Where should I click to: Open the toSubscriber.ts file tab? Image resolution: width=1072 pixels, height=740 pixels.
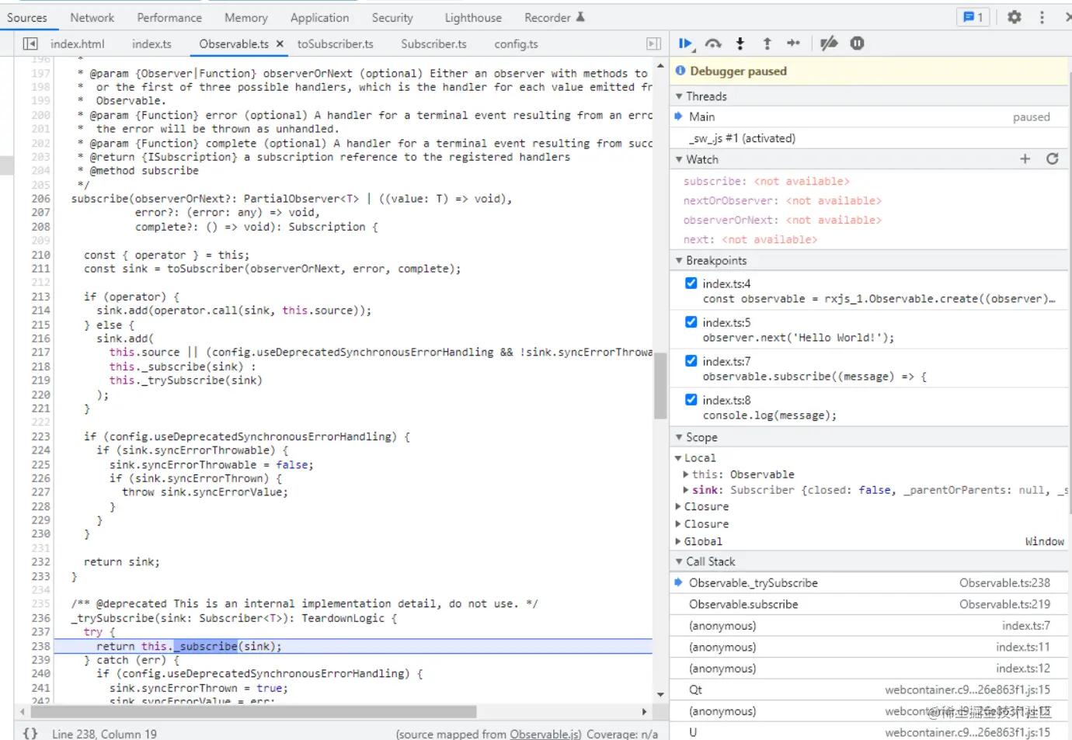(x=336, y=44)
